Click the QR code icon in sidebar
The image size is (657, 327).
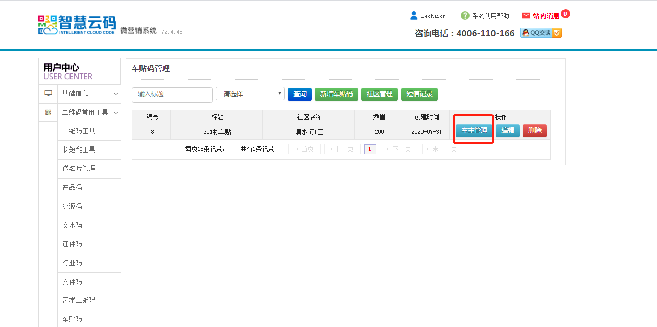[48, 112]
